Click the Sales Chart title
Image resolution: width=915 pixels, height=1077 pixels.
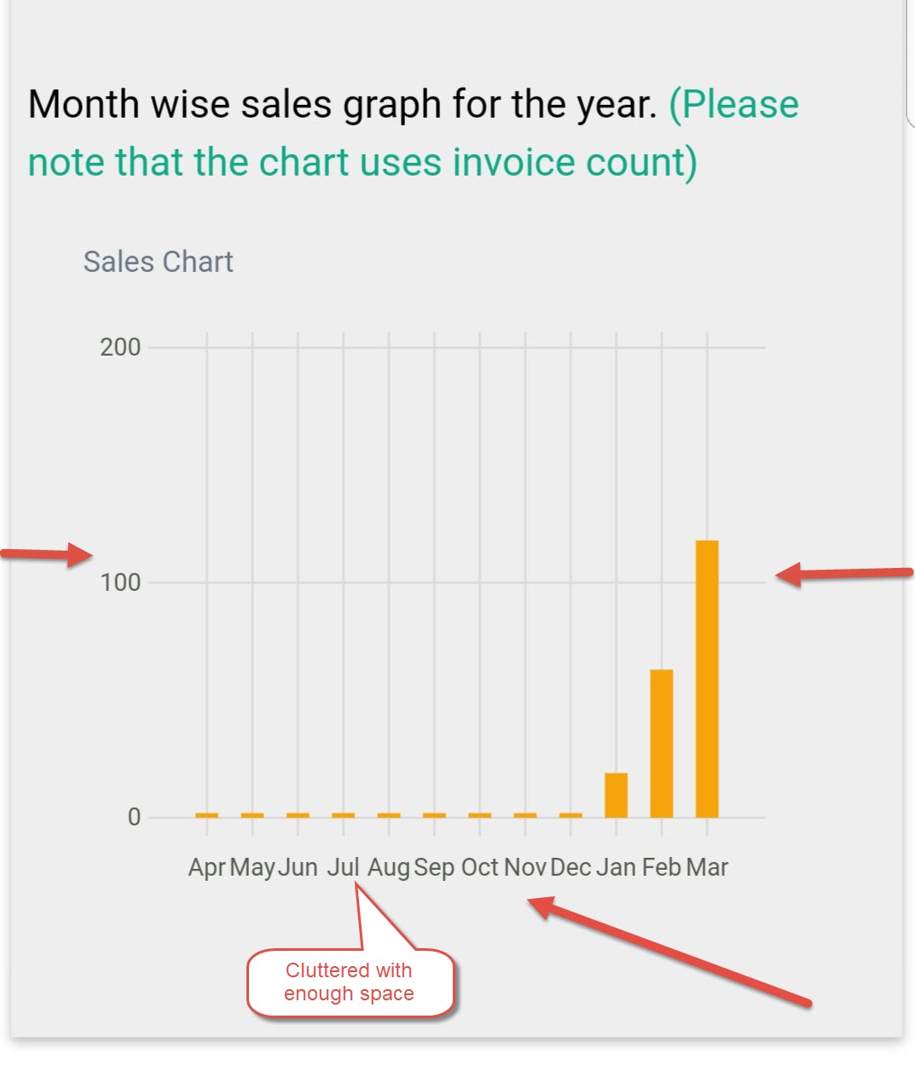(x=158, y=262)
